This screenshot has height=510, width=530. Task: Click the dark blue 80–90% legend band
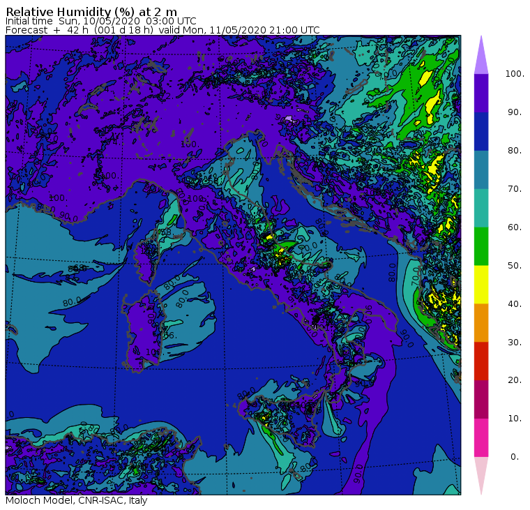481,131
